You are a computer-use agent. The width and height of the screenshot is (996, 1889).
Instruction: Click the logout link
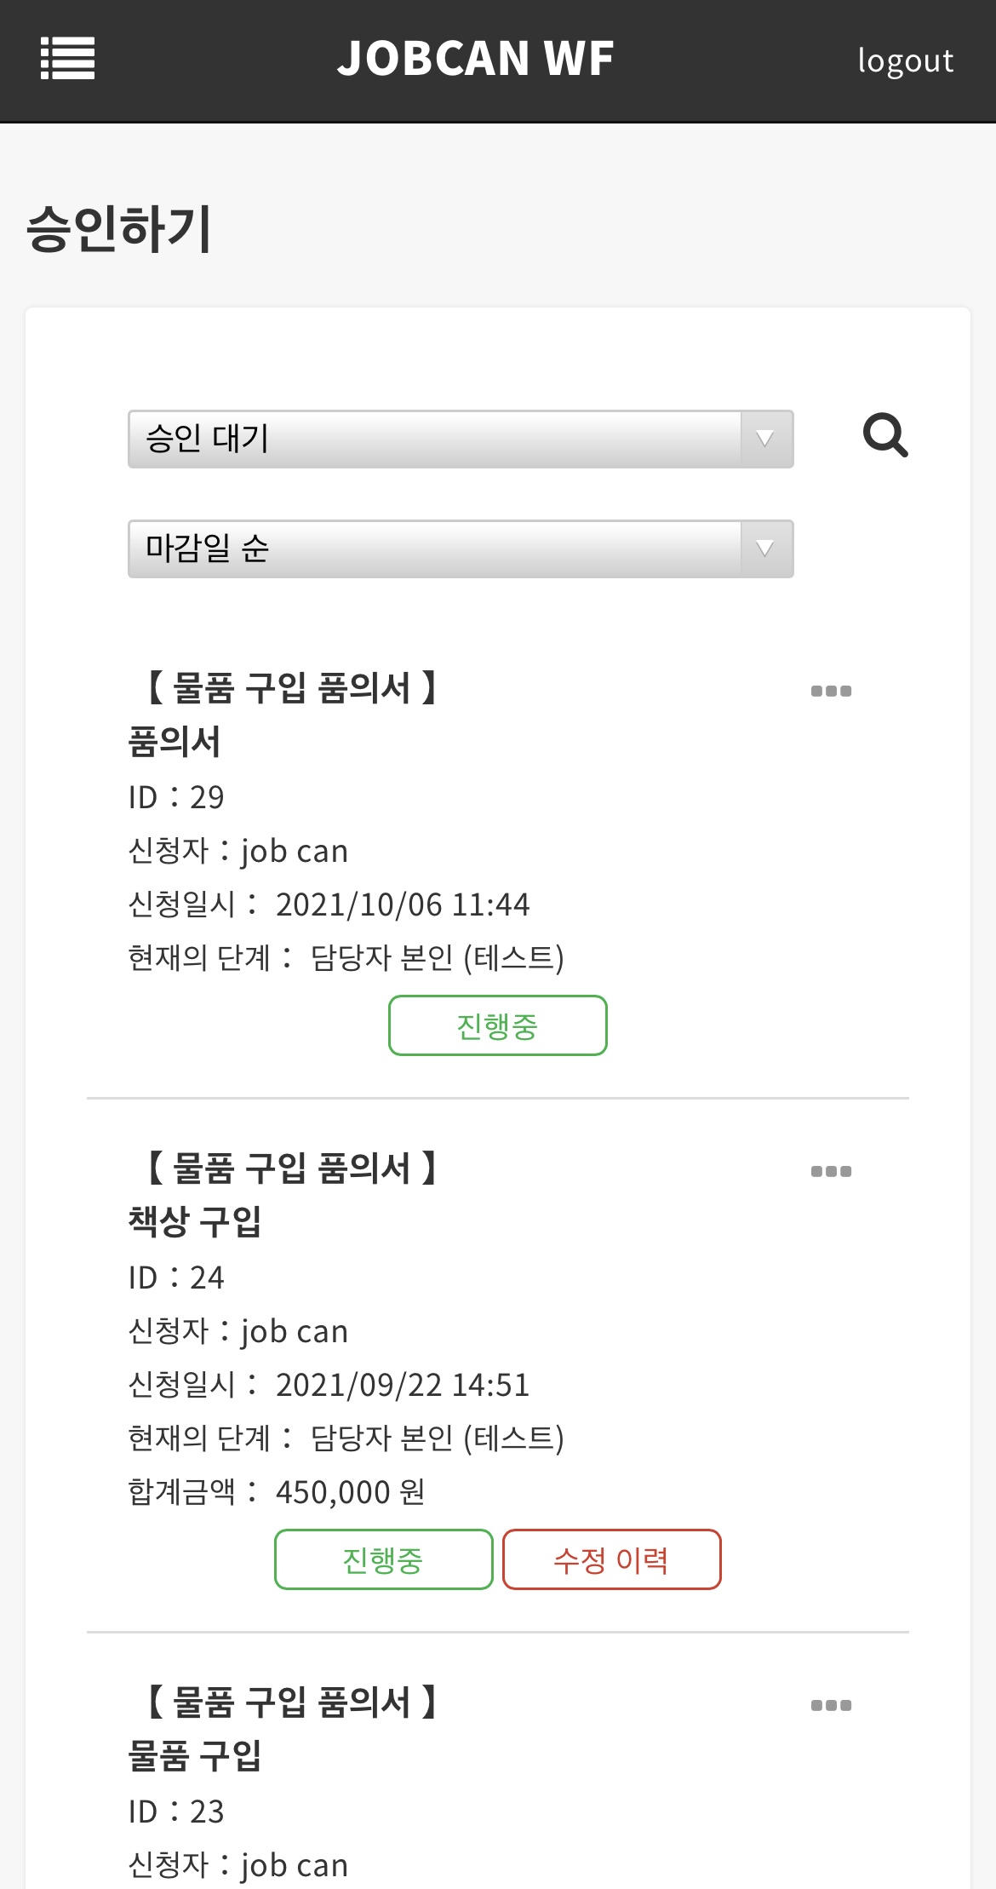tap(905, 60)
